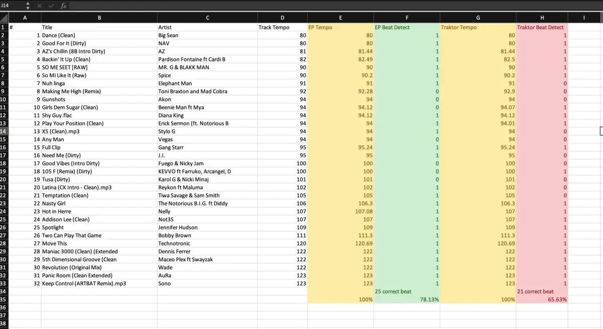Select the cell 'Revolution (Original Mix)'

pyautogui.click(x=99, y=267)
